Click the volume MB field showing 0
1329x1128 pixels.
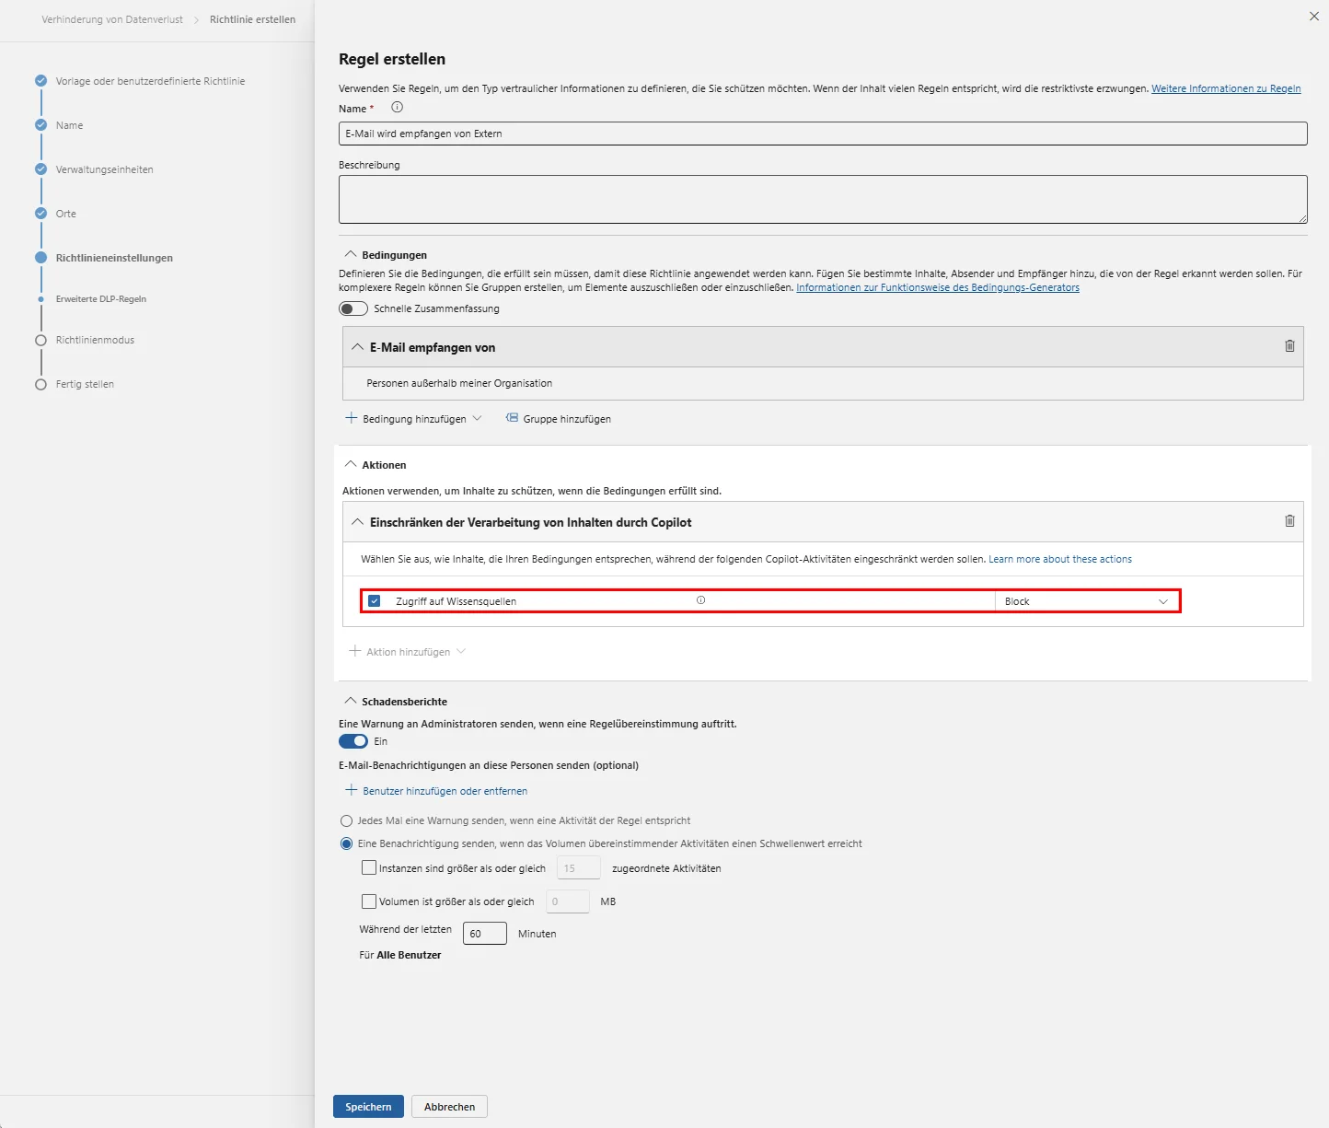click(568, 901)
